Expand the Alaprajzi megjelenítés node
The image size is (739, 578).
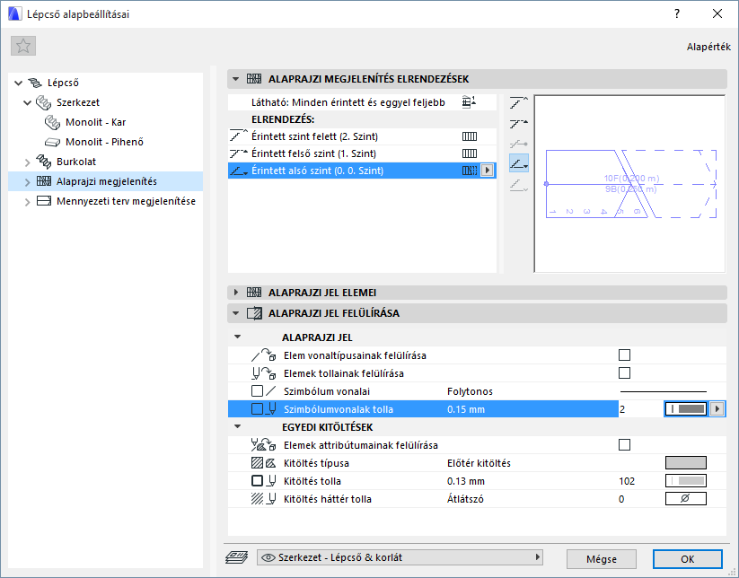tap(27, 182)
